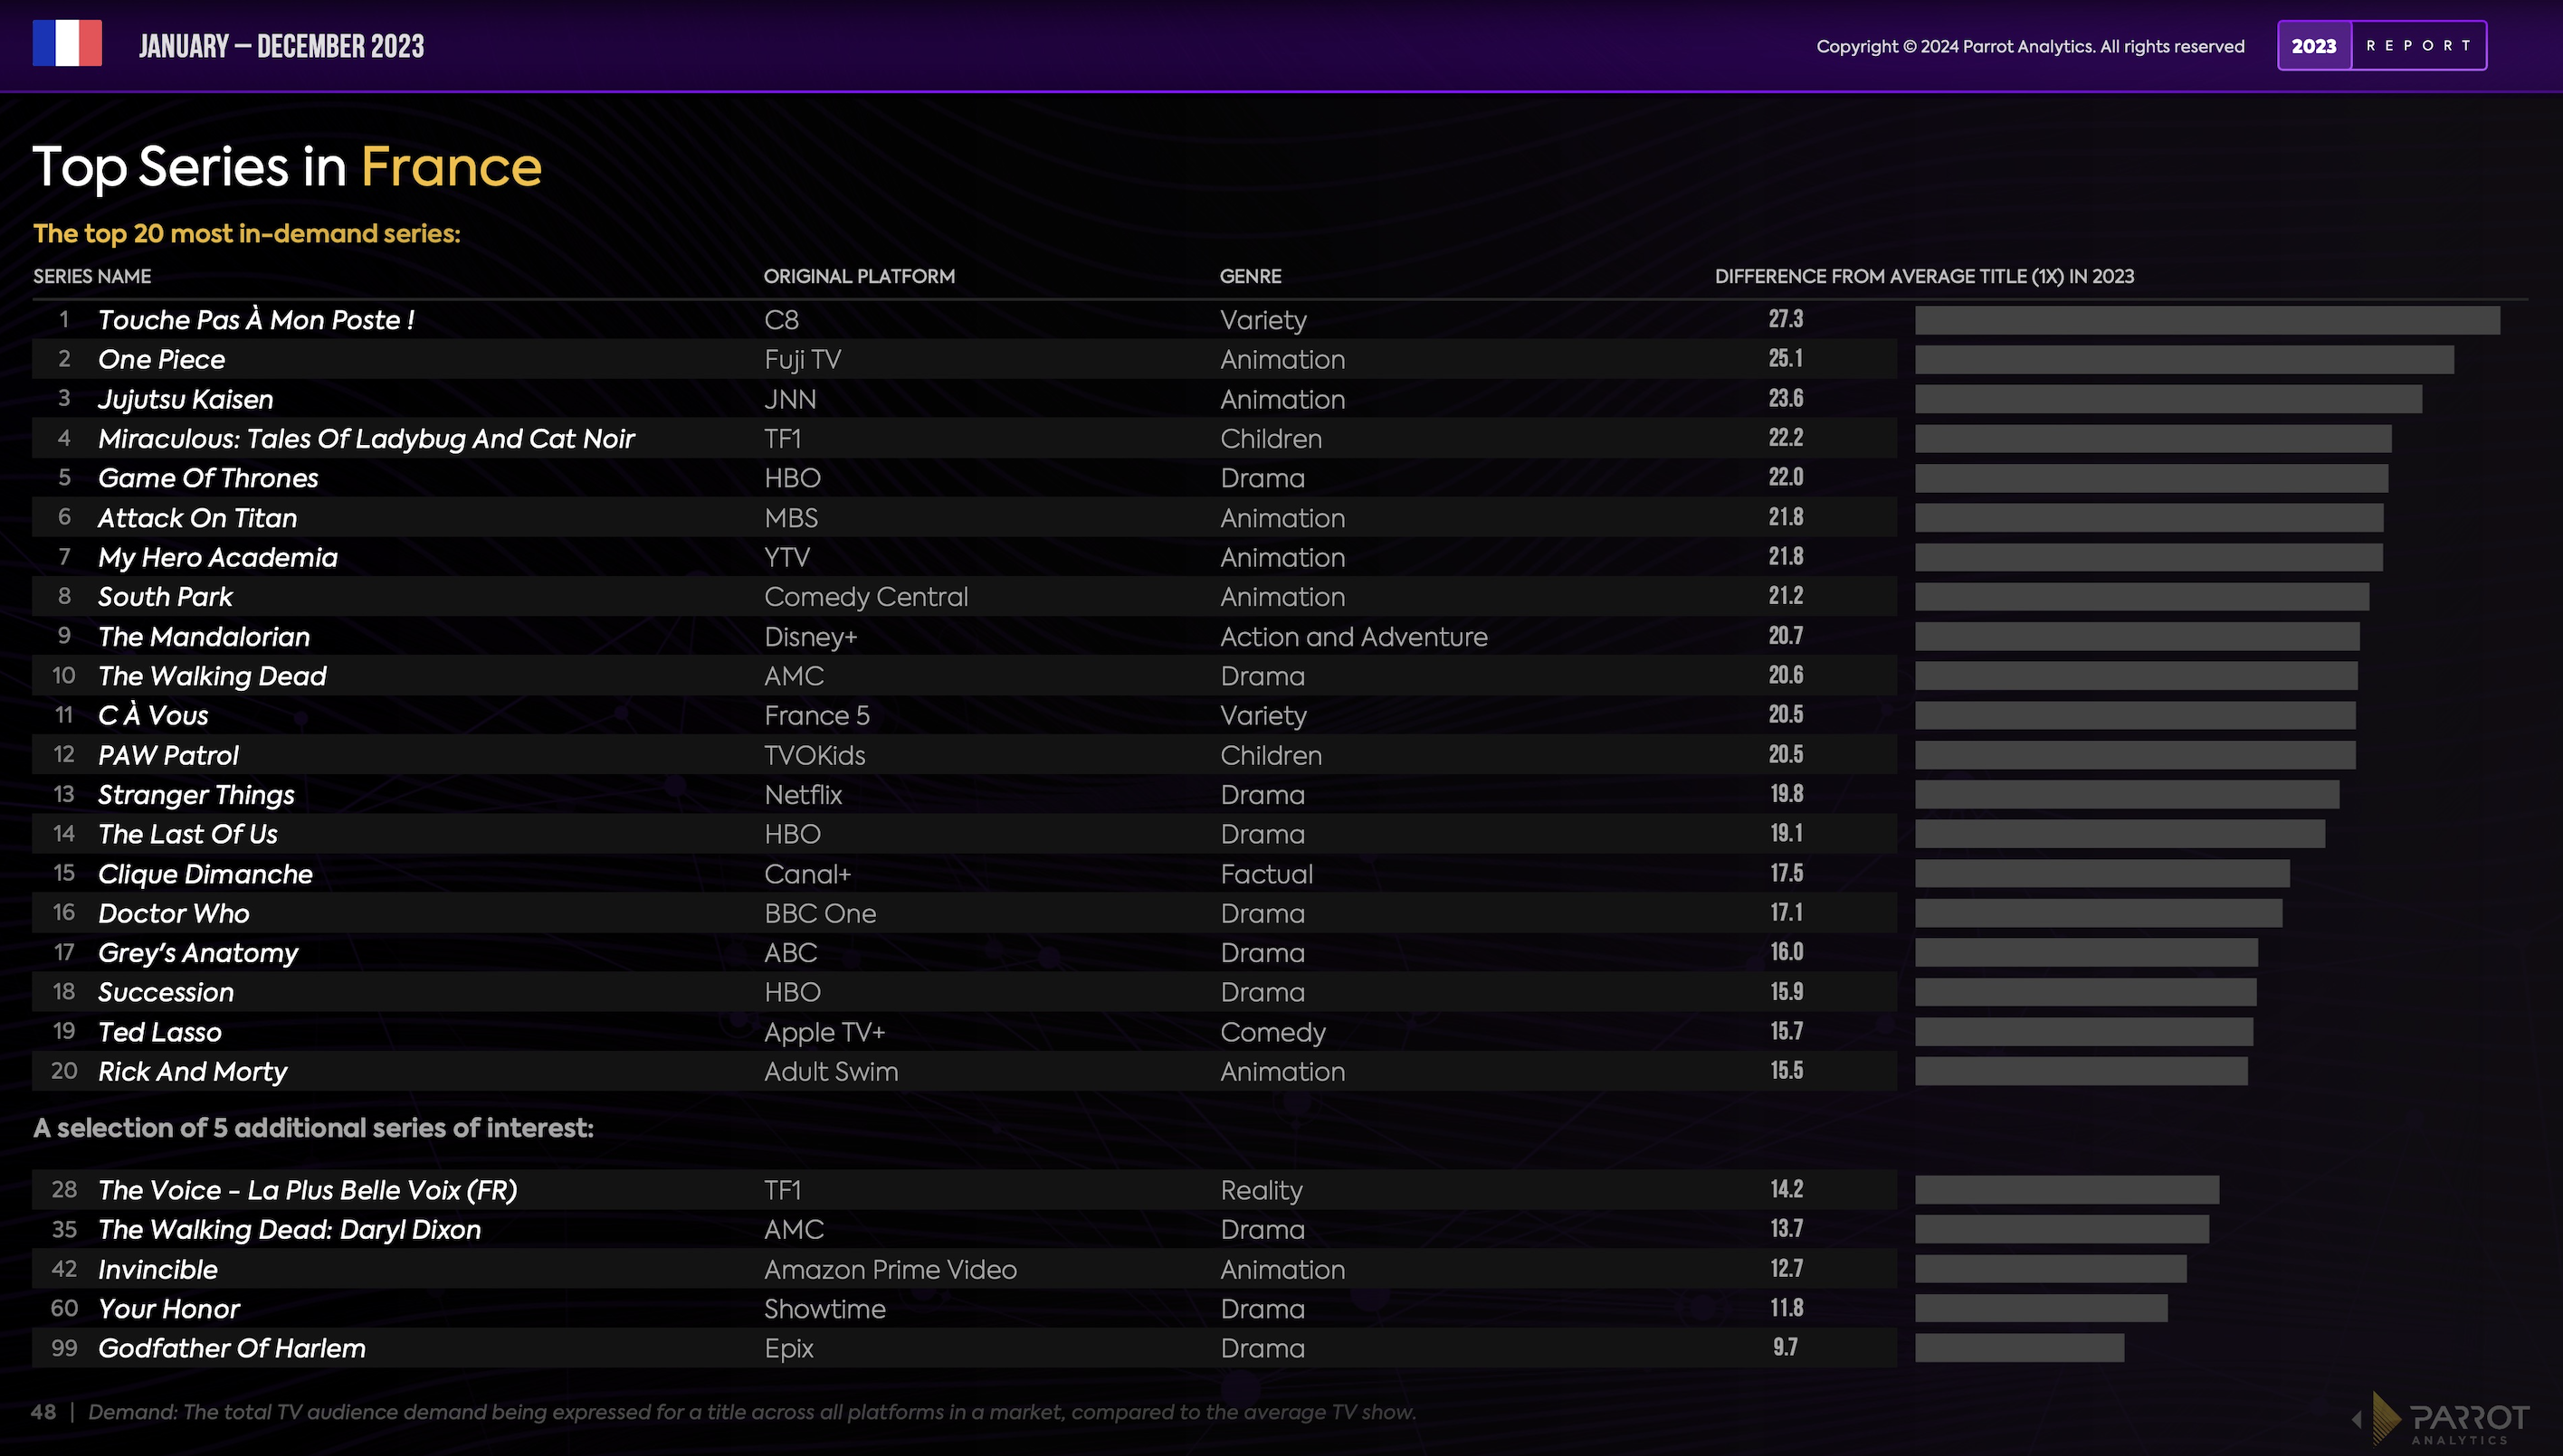Screen dimensions: 2563x1456
Task: Select 'Touche Pas À Mon Poste !' series name
Action: [x=256, y=320]
